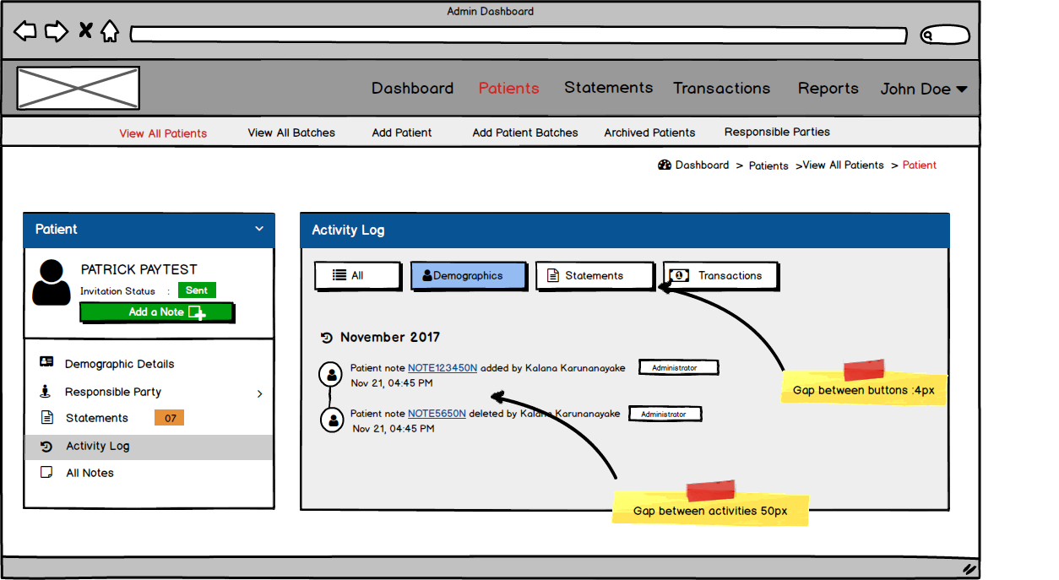This screenshot has width=1059, height=580.
Task: Click the Responsible Party person icon
Action: point(46,391)
